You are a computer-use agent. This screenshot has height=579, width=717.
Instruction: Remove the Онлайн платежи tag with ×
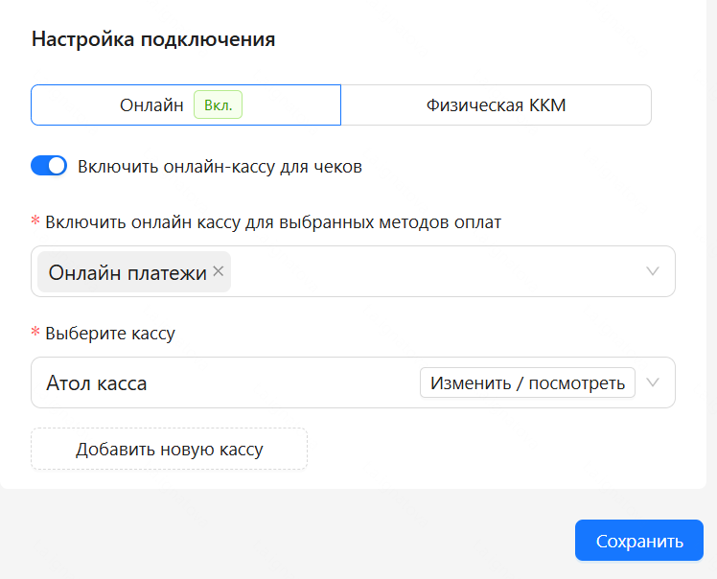(219, 271)
